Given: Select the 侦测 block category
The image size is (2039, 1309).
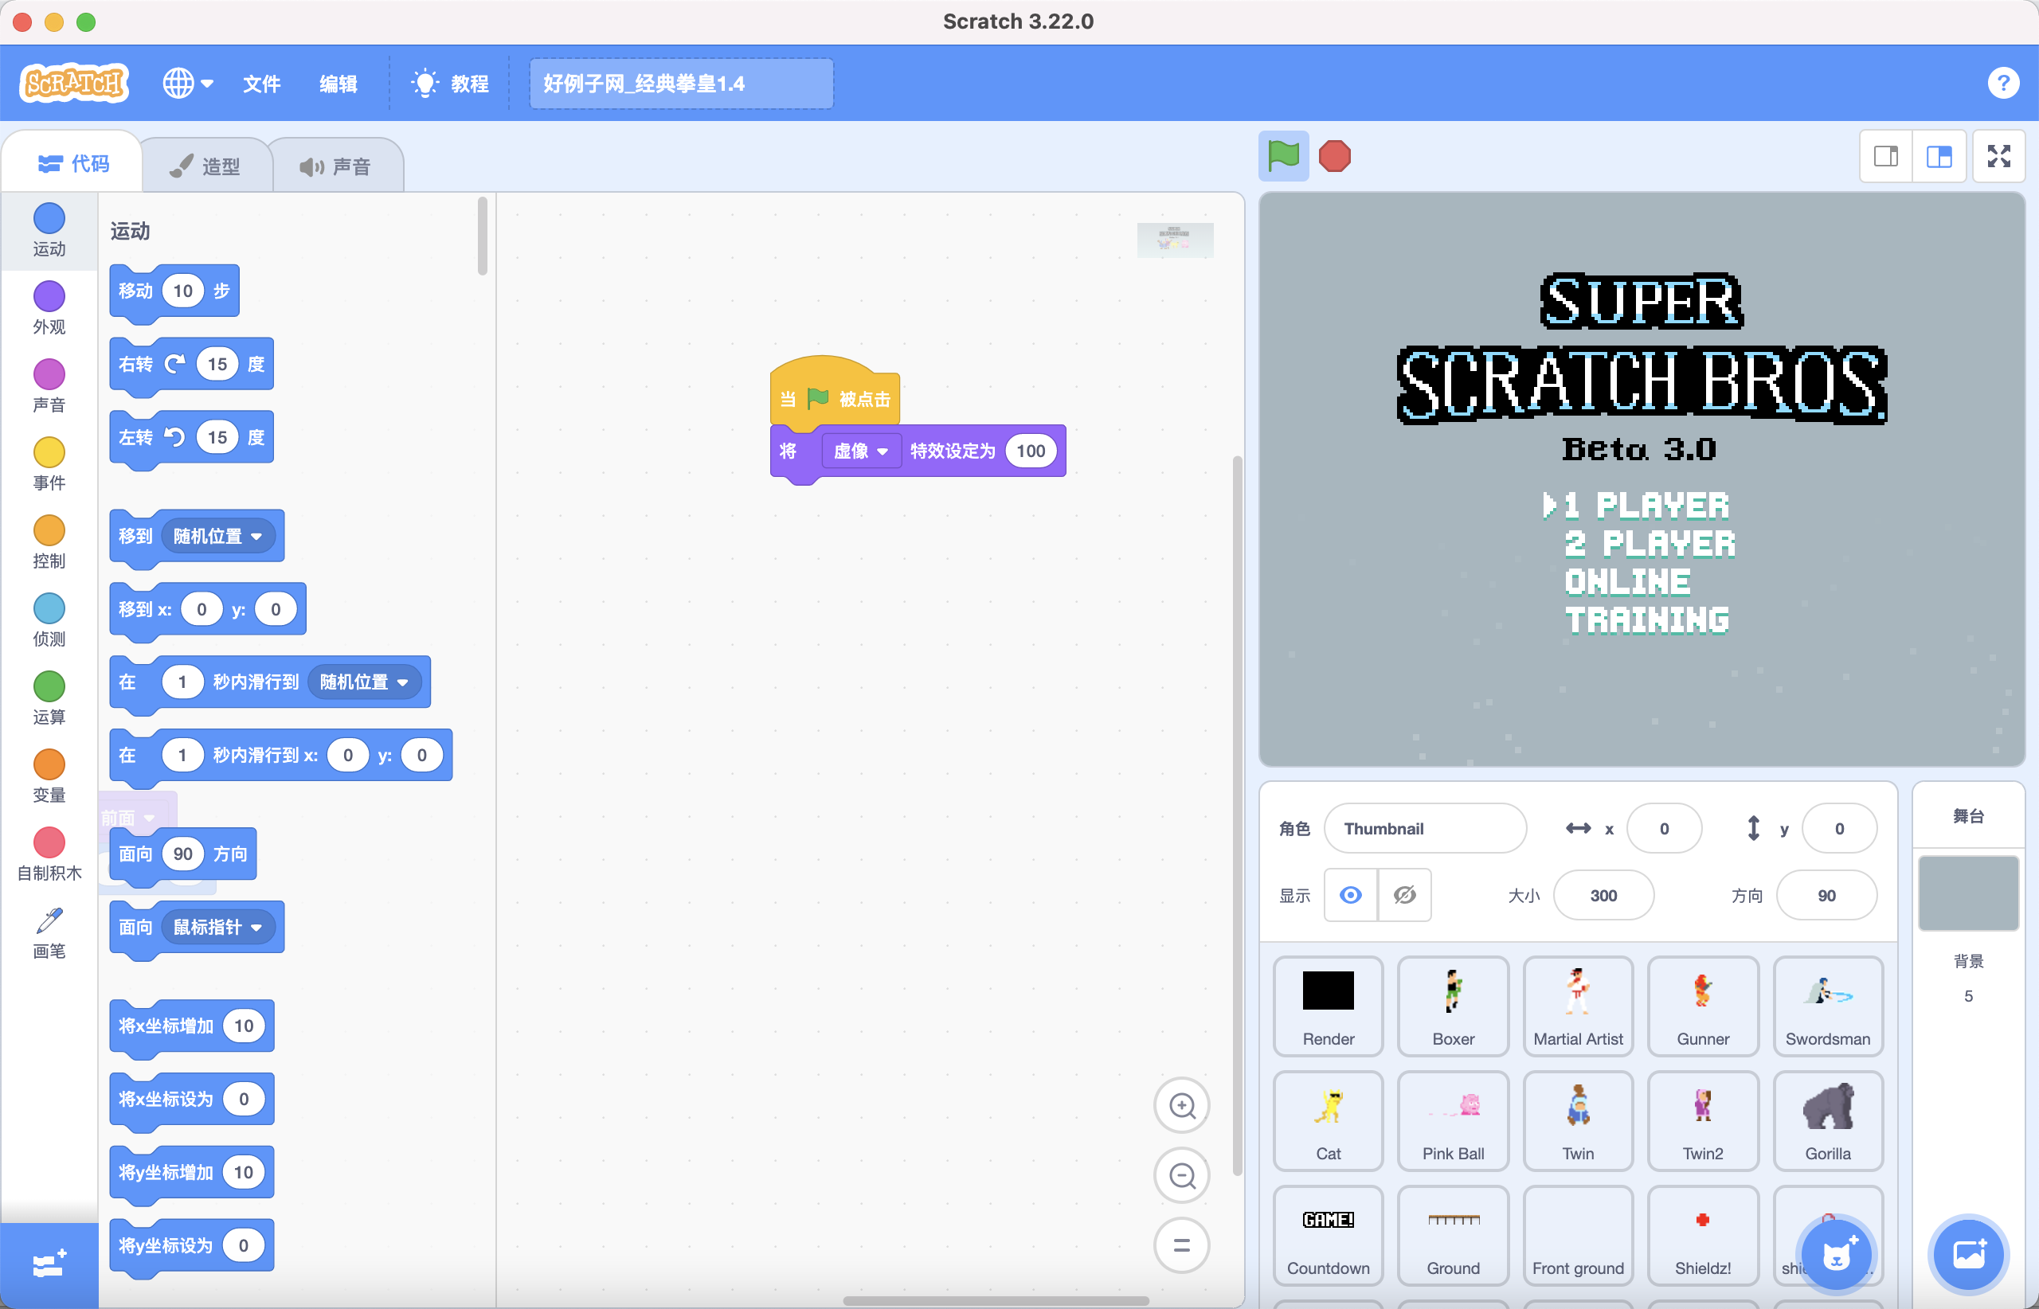Looking at the screenshot, I should click(49, 620).
